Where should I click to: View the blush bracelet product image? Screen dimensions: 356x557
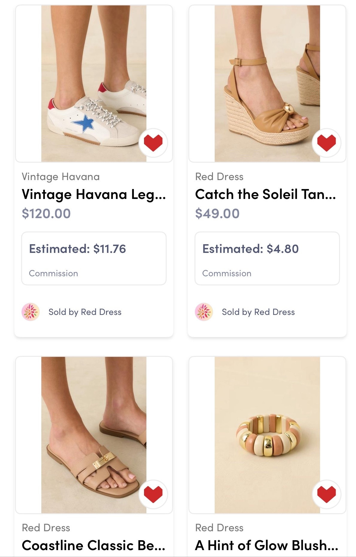click(x=267, y=434)
